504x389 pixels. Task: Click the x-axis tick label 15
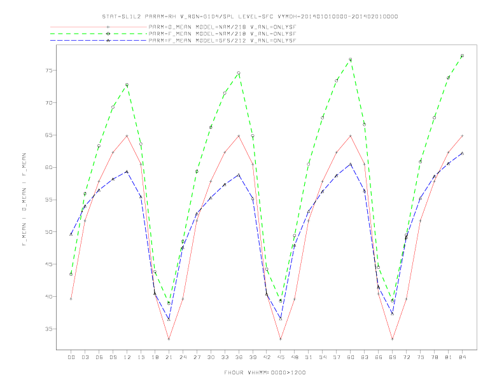(141, 357)
